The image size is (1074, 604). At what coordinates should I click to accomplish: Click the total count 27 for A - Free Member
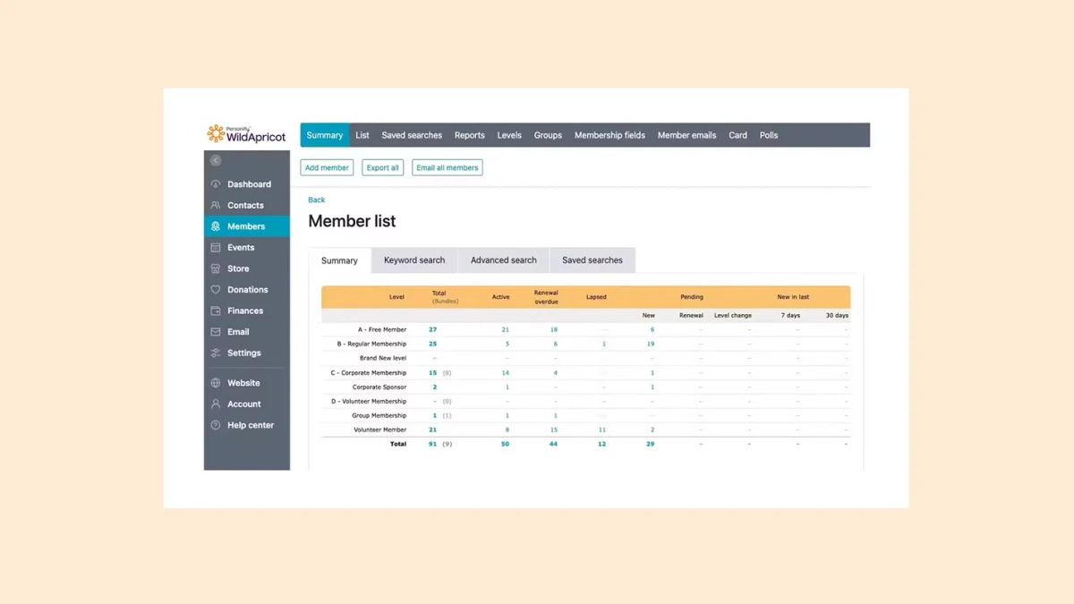(432, 329)
